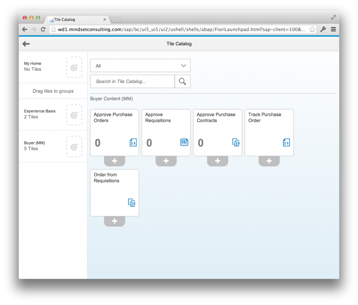Click browser forward navigation arrow
This screenshot has width=358, height=305.
click(34, 29)
